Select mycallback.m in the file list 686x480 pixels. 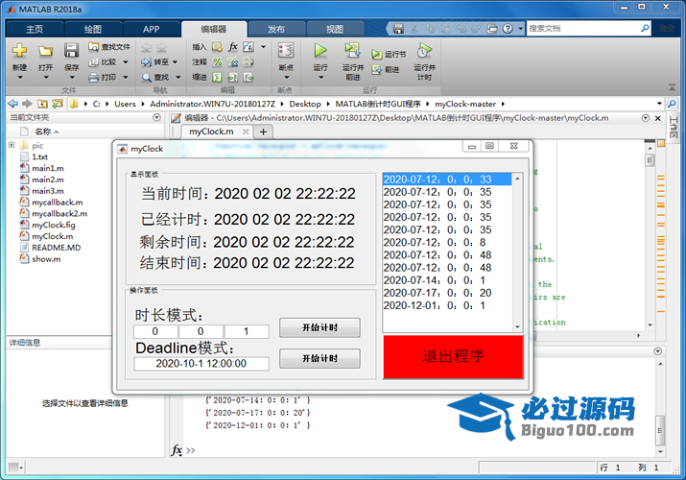pyautogui.click(x=57, y=203)
